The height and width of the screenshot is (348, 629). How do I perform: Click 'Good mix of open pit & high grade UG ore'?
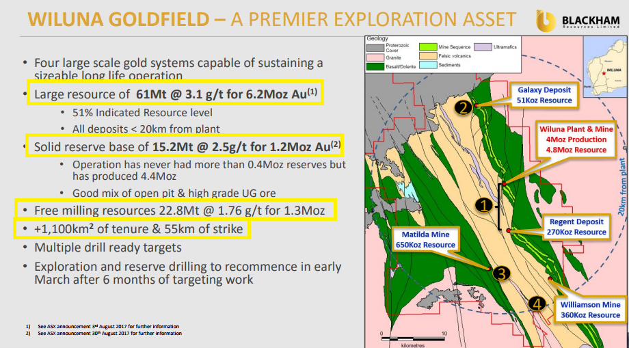coord(174,193)
